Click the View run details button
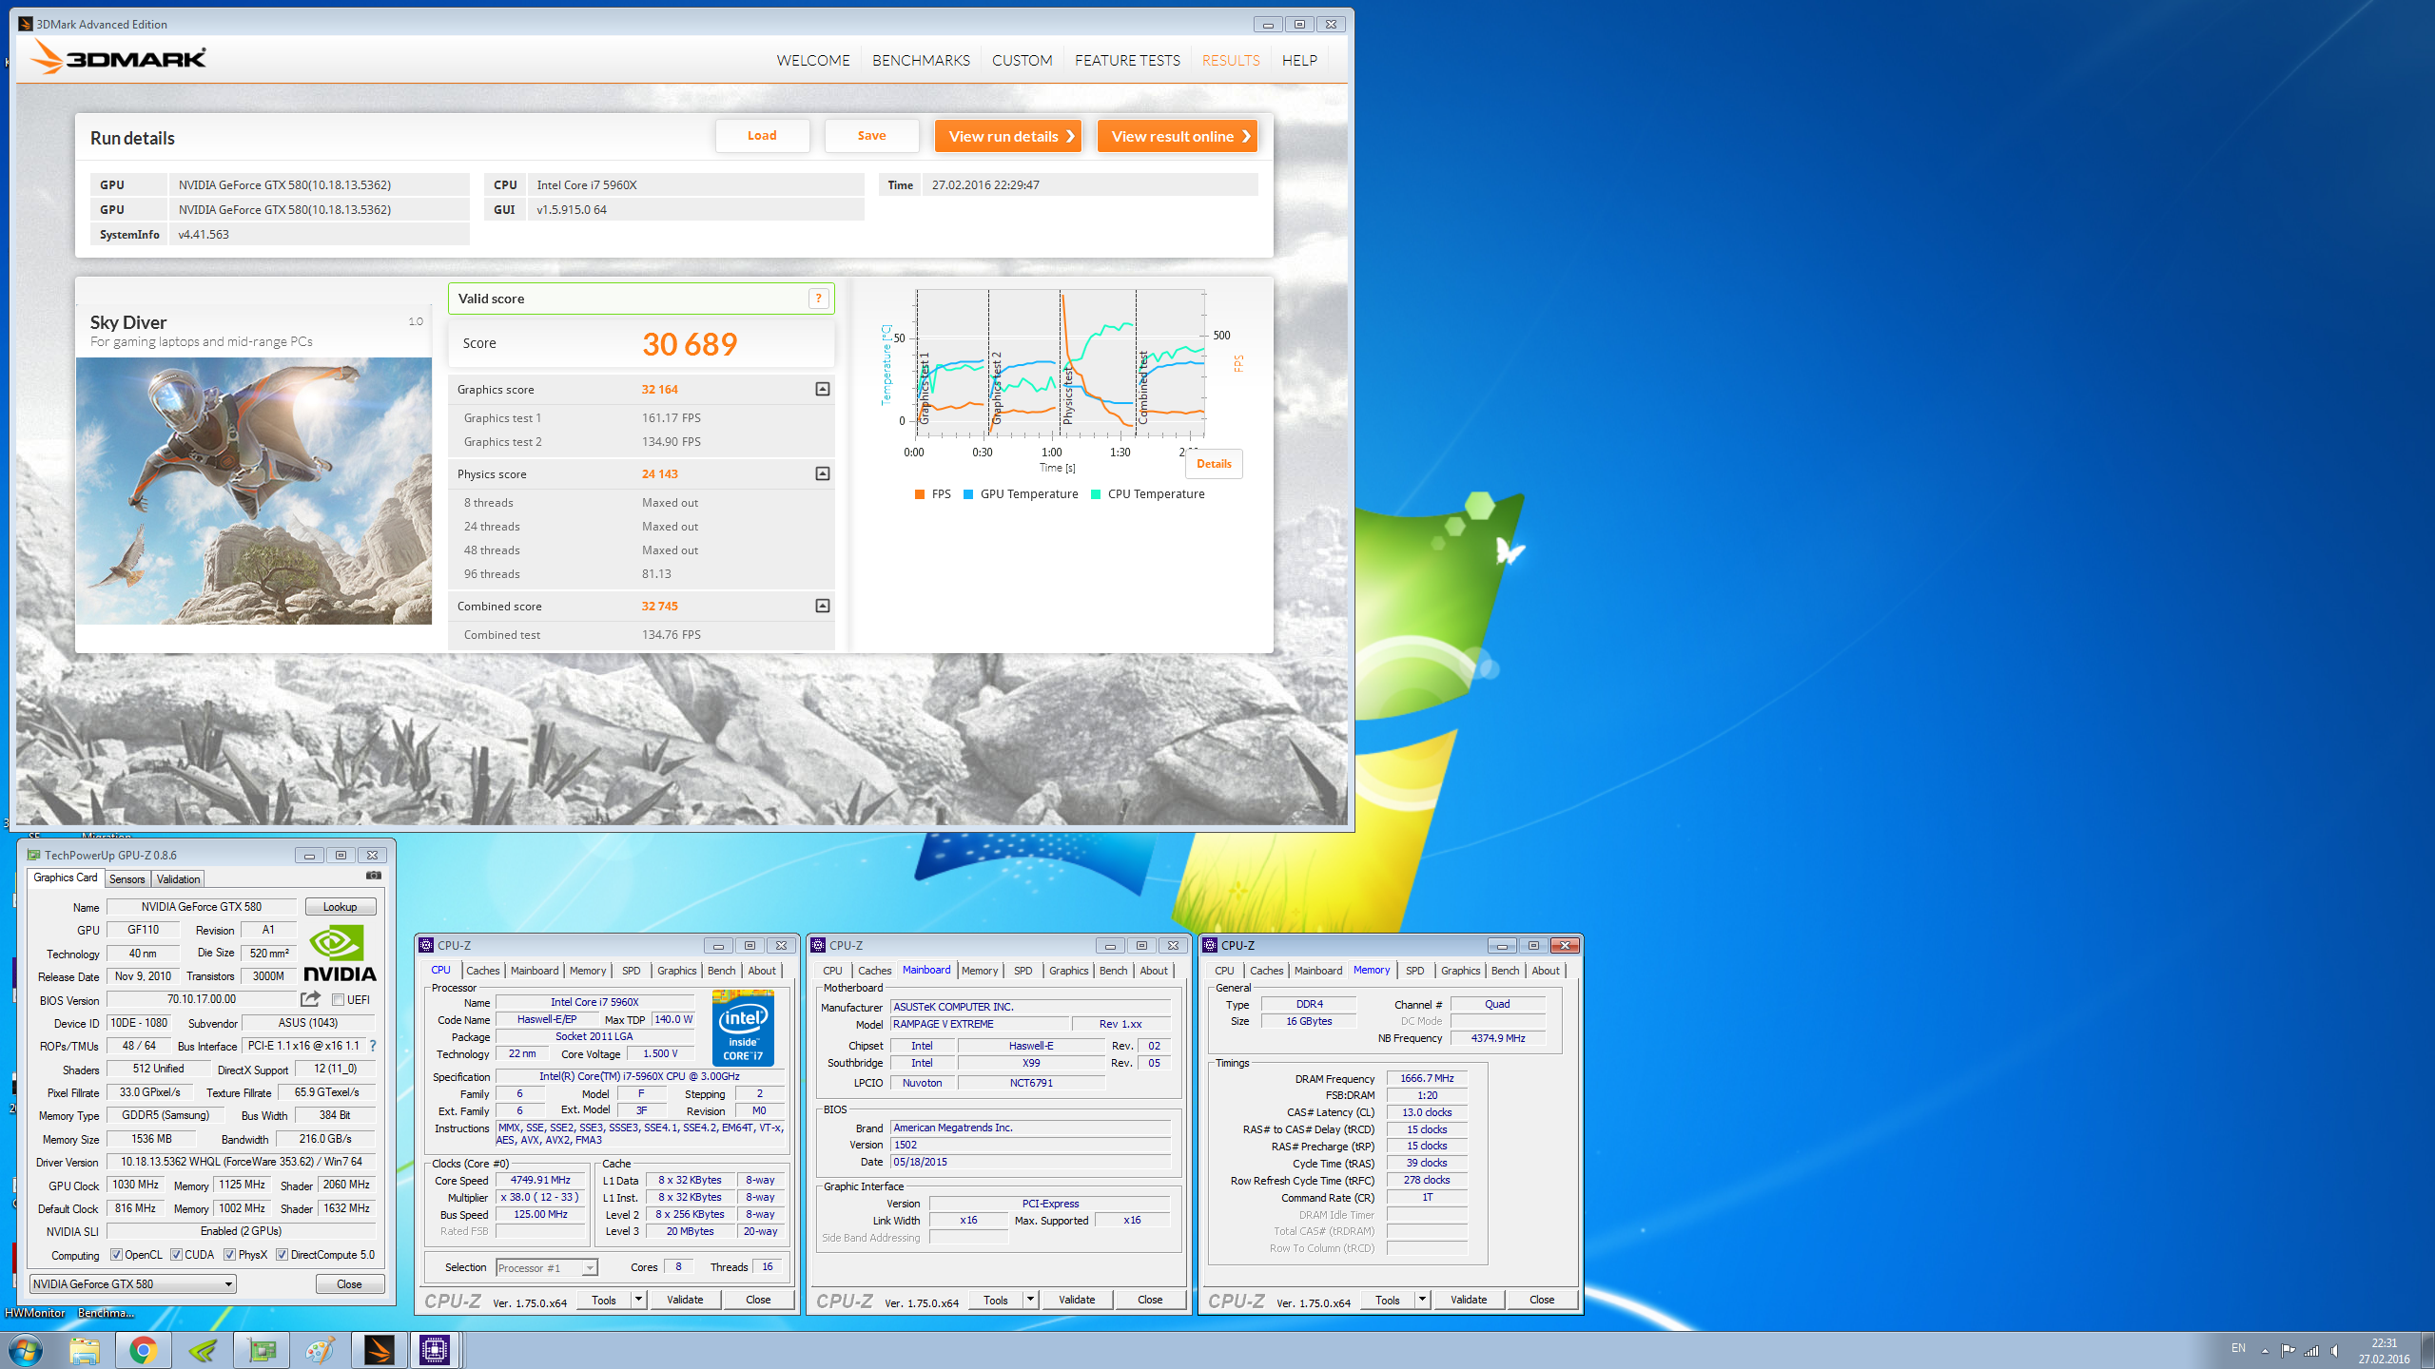The image size is (2435, 1369). (x=1009, y=136)
